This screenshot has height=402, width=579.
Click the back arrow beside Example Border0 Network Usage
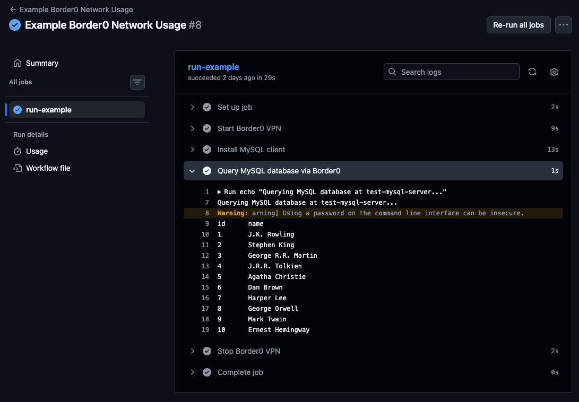pyautogui.click(x=13, y=10)
